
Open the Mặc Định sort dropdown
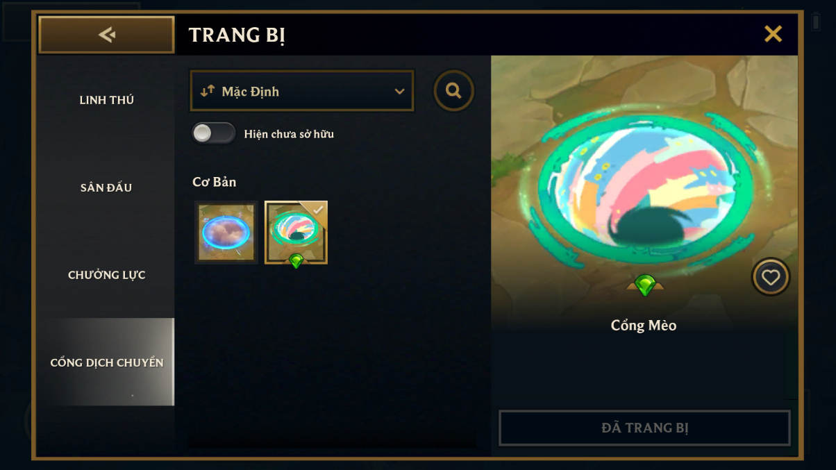(302, 91)
